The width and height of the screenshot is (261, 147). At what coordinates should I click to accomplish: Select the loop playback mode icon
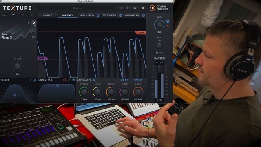click(13, 16)
